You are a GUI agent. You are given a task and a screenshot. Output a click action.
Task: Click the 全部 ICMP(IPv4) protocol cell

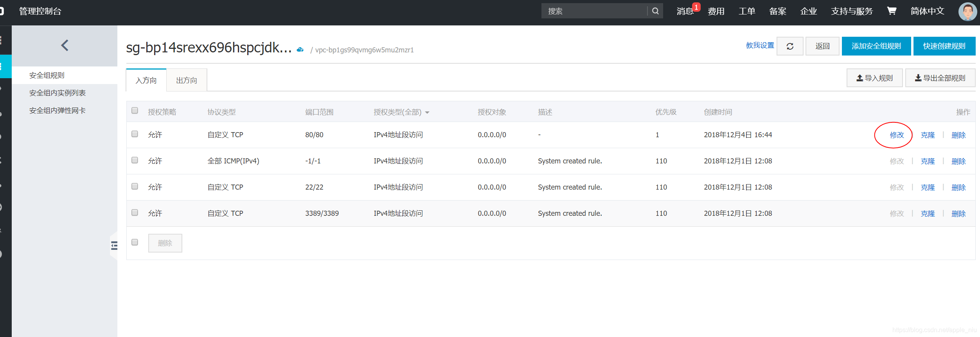click(233, 161)
